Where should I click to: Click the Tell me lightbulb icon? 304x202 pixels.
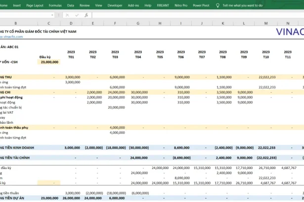coord(217,5)
